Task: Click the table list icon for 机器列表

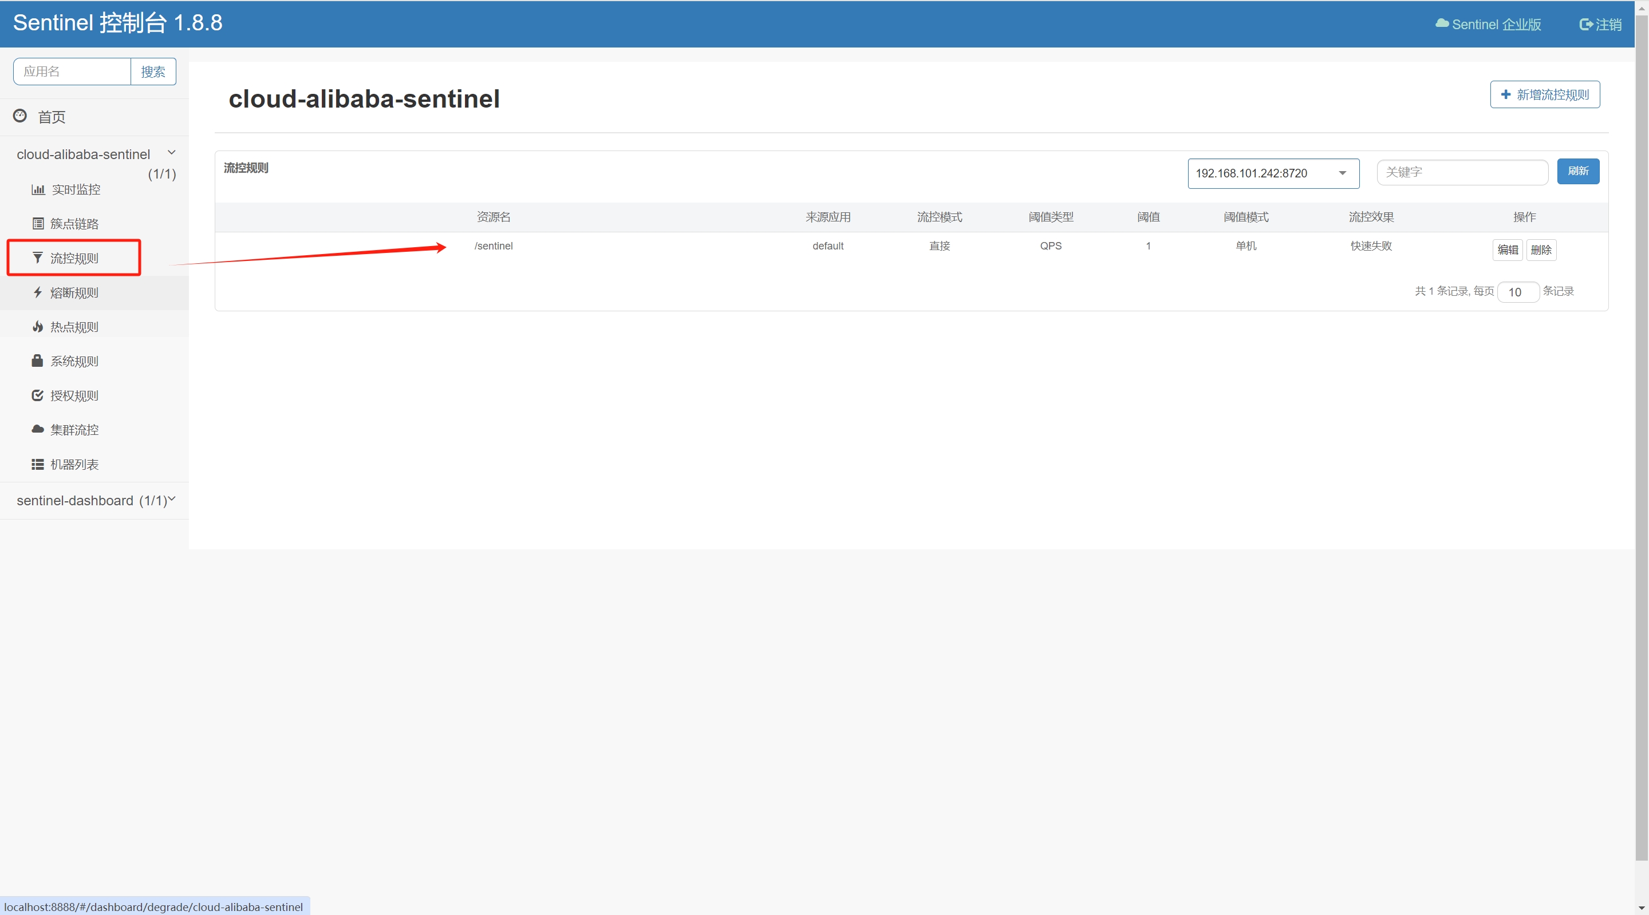Action: click(38, 464)
